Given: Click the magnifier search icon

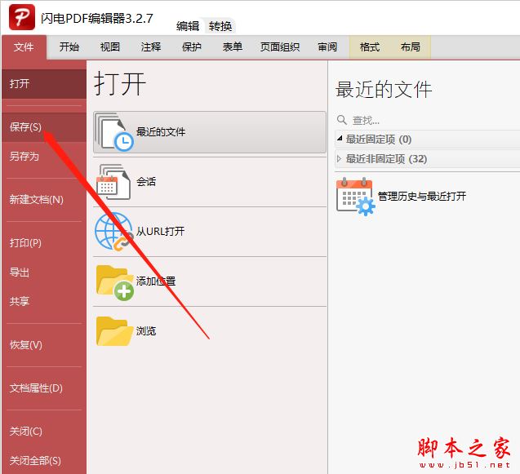Looking at the screenshot, I should tap(342, 120).
